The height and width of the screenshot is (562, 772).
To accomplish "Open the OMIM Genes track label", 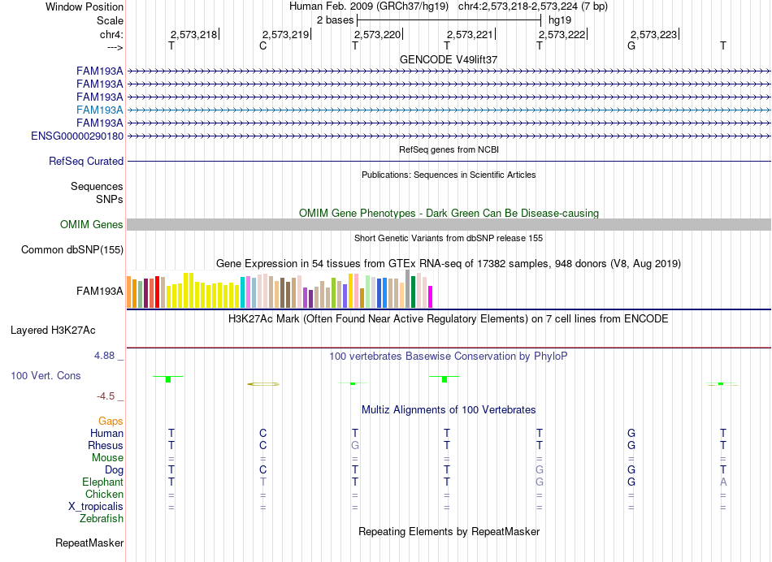I will pos(92,224).
